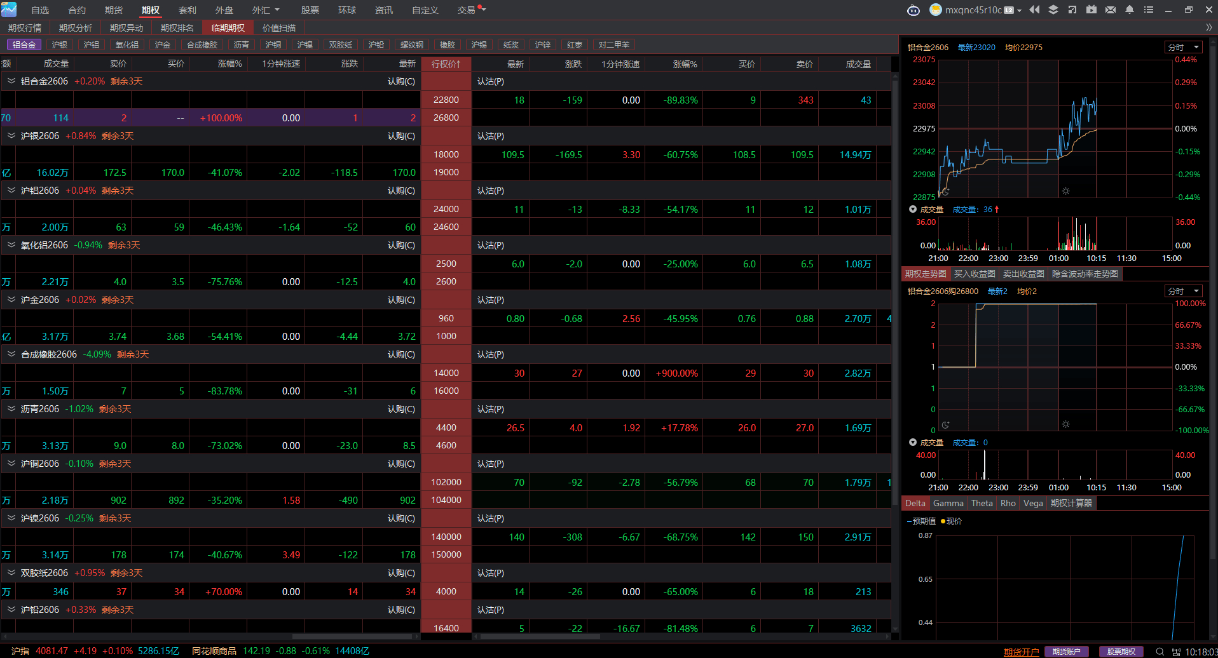
Task: Click the 期货开户 link
Action: click(1021, 652)
